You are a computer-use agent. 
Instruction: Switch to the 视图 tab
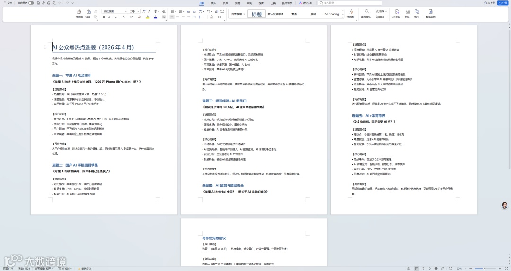[261, 3]
